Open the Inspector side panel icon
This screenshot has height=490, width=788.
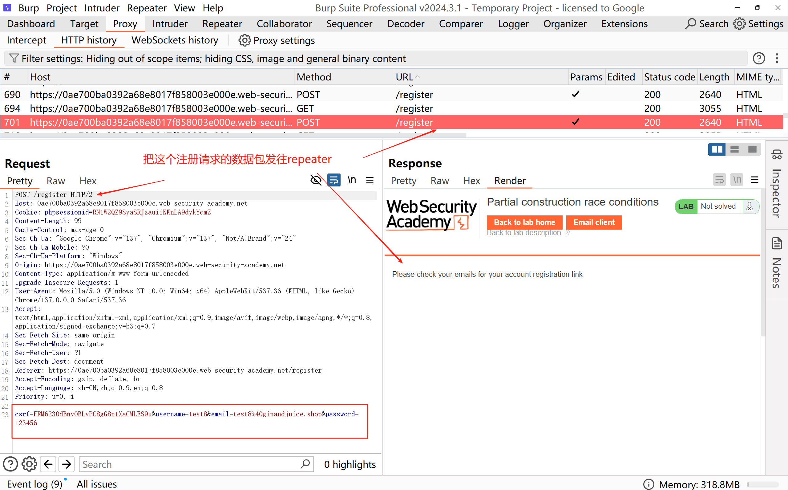click(777, 154)
